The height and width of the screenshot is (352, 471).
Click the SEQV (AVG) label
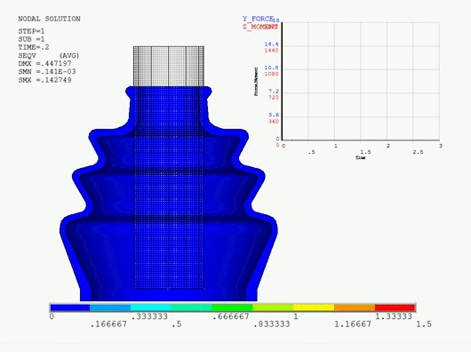(x=49, y=56)
